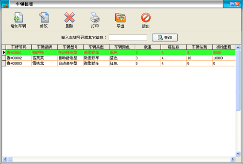Click the 查询 search button
Screen dimensions: 243x164
[165, 37]
